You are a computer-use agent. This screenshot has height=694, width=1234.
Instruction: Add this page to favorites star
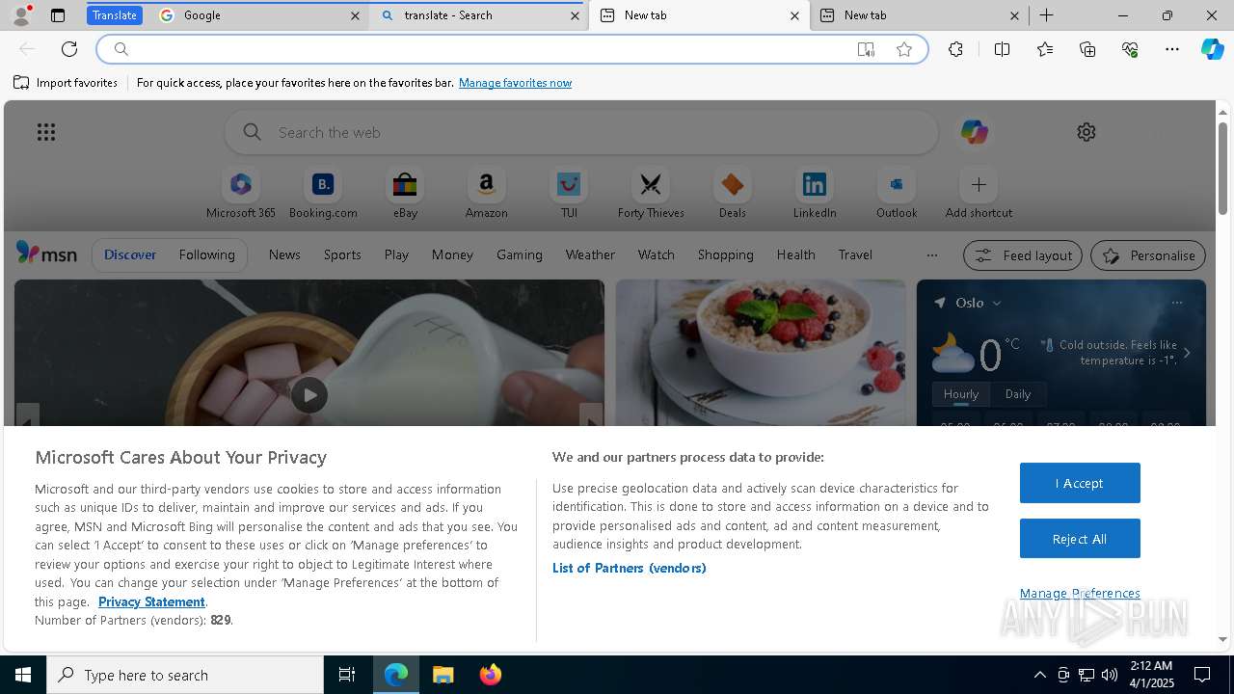(904, 50)
